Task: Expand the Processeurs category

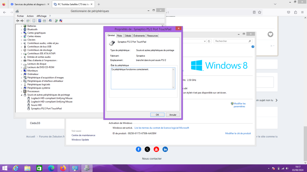Action: coord(21,92)
